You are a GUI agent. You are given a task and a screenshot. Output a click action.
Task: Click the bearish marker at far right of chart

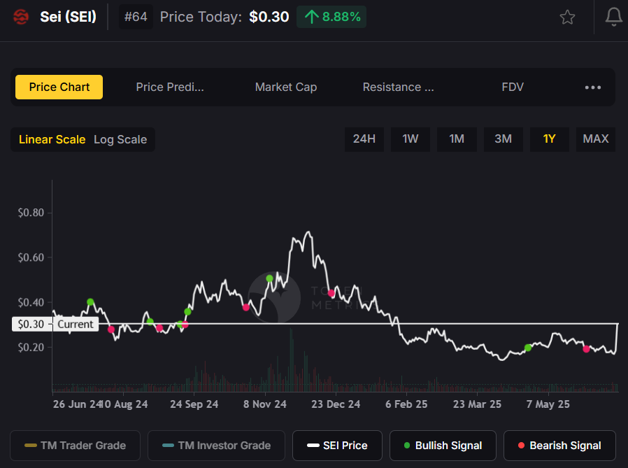(586, 349)
